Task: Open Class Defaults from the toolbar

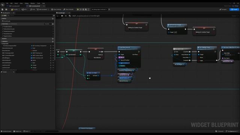Action: pos(68,9)
